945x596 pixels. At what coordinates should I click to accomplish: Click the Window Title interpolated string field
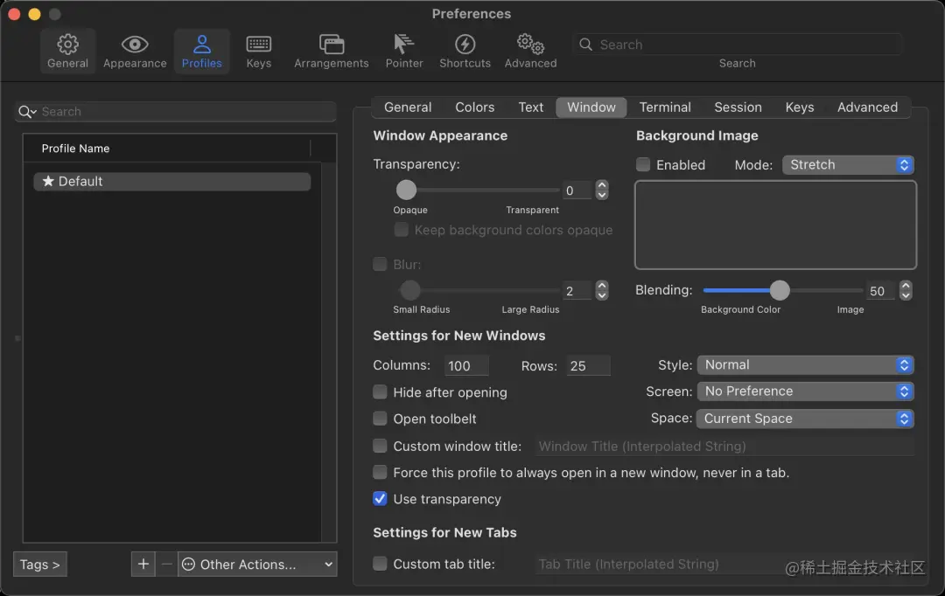click(724, 446)
